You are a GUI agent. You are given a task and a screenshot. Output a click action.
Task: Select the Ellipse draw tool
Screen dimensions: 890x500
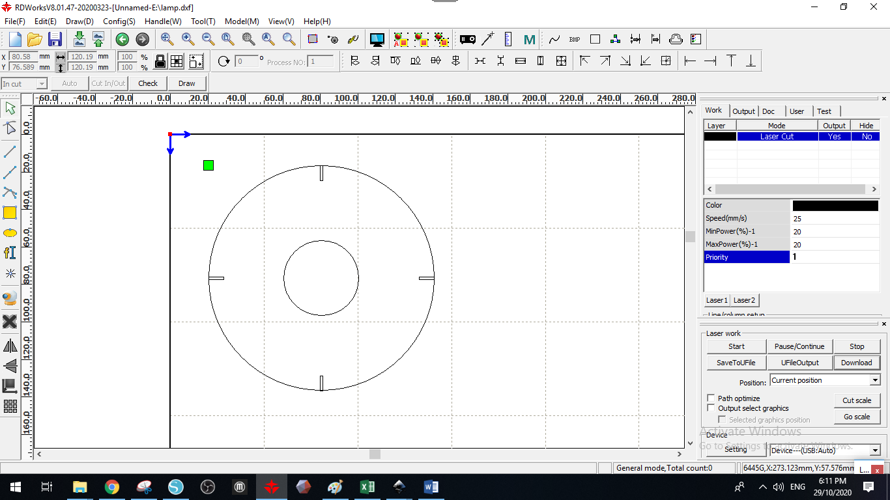point(10,232)
